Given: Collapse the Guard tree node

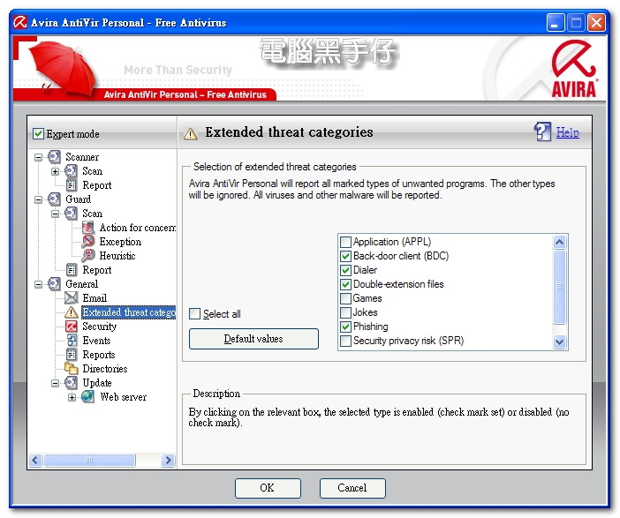Looking at the screenshot, I should tap(38, 199).
